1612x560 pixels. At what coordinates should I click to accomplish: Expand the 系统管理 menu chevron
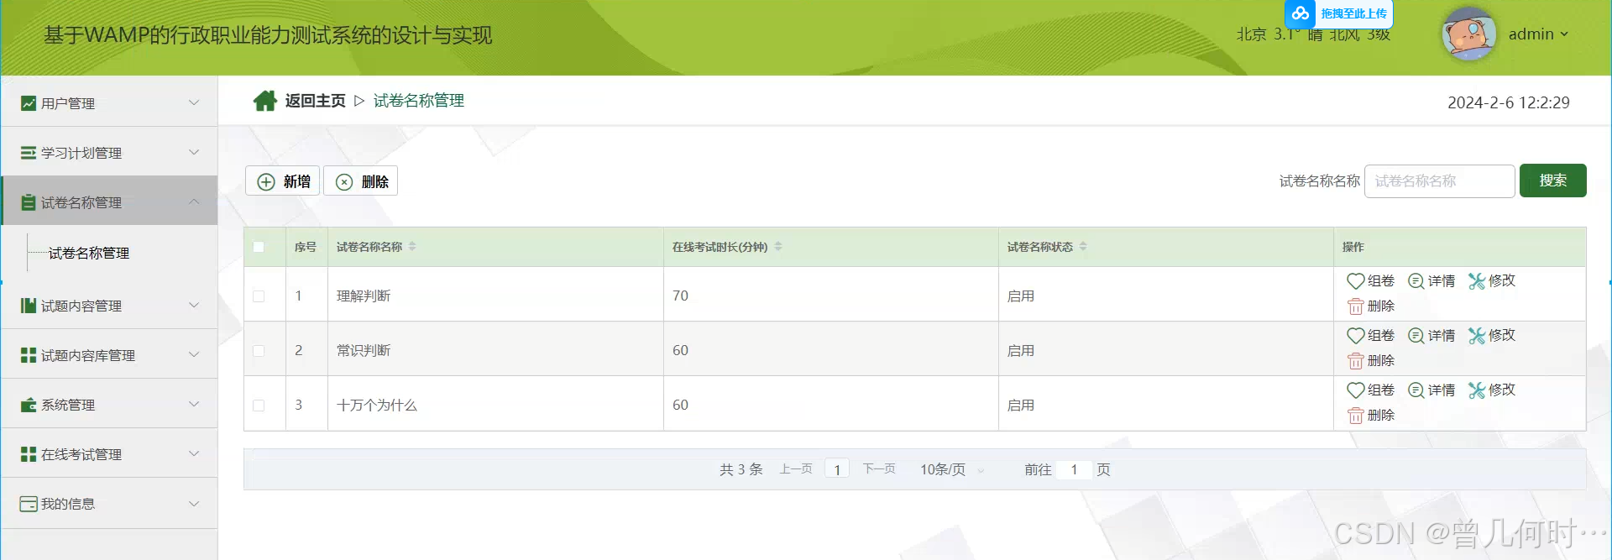point(194,404)
